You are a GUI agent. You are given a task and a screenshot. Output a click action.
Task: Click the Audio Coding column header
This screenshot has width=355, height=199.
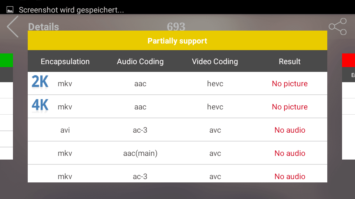(140, 62)
